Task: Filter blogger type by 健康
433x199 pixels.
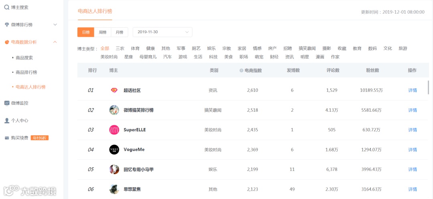Action: pos(150,48)
